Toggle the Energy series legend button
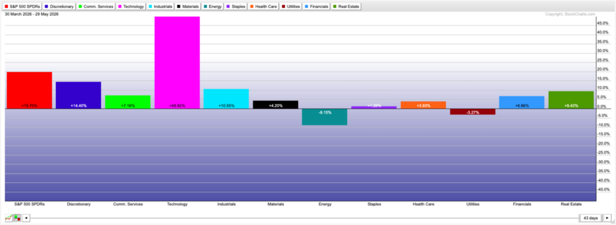 (x=214, y=6)
